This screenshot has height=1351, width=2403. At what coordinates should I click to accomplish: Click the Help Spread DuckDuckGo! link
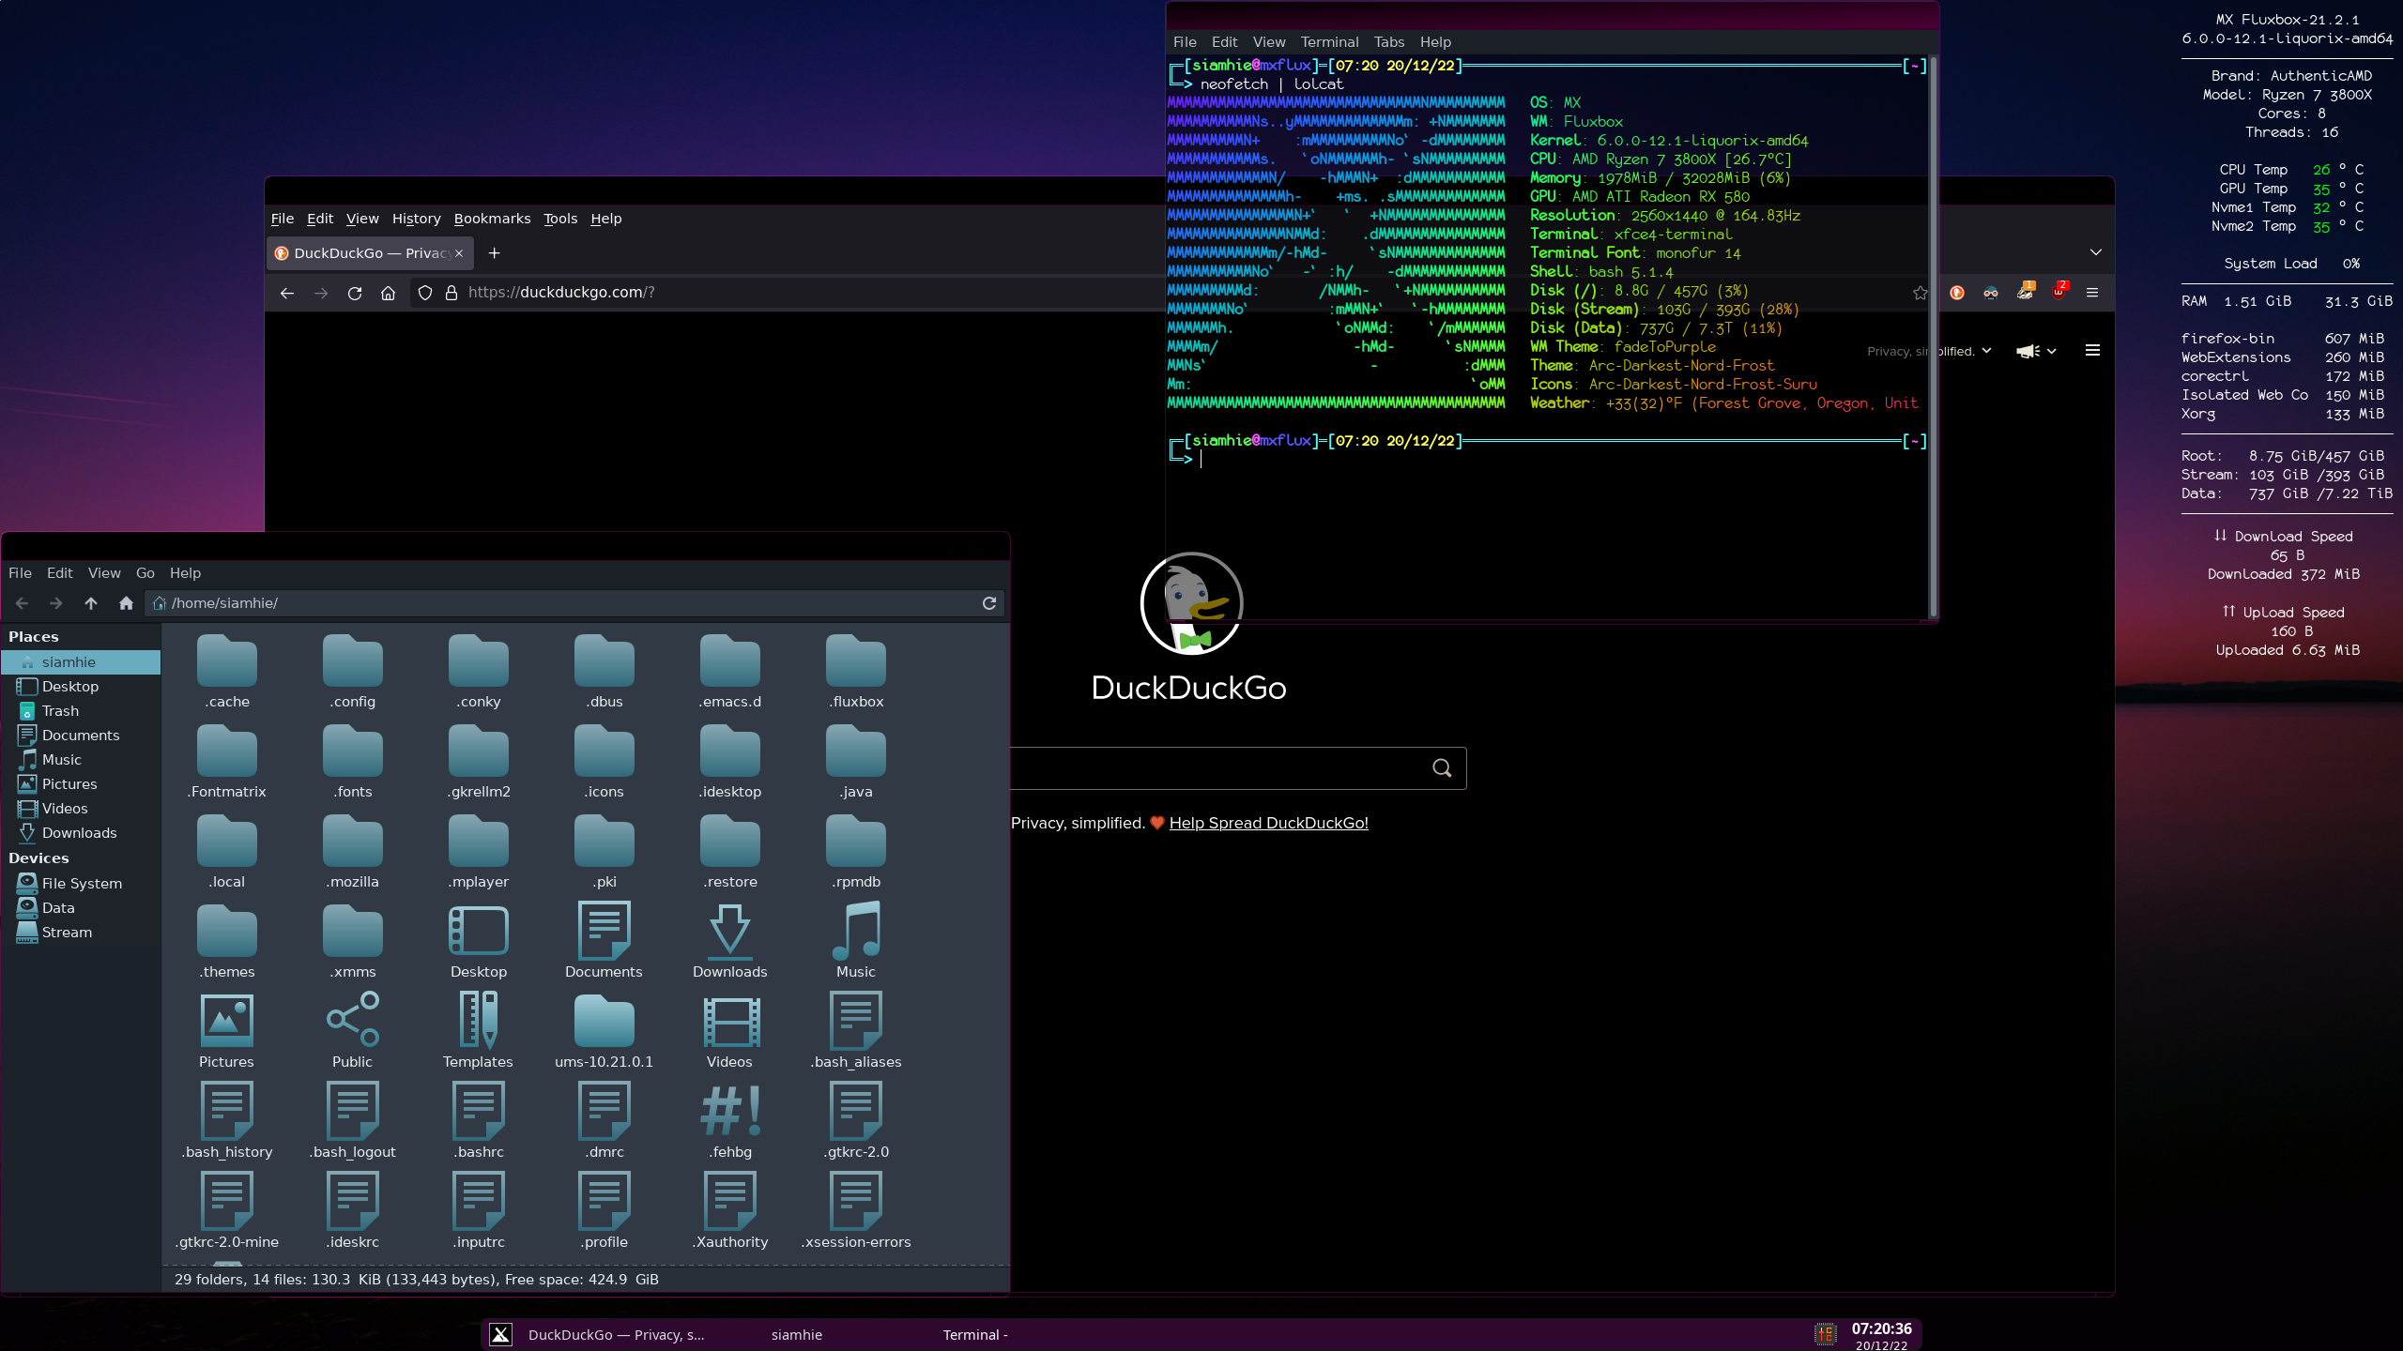(x=1268, y=823)
